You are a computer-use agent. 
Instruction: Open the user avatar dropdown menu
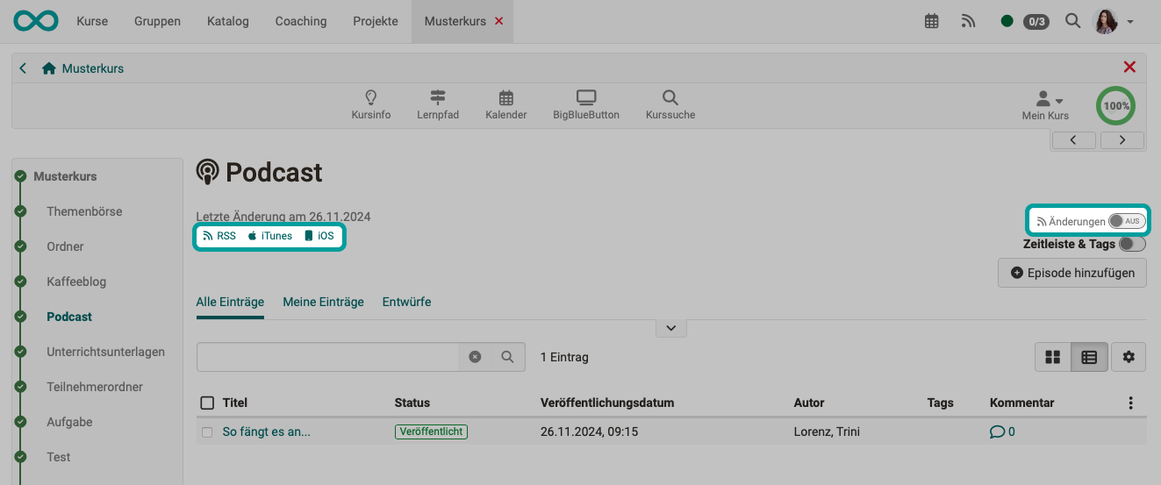[1112, 21]
